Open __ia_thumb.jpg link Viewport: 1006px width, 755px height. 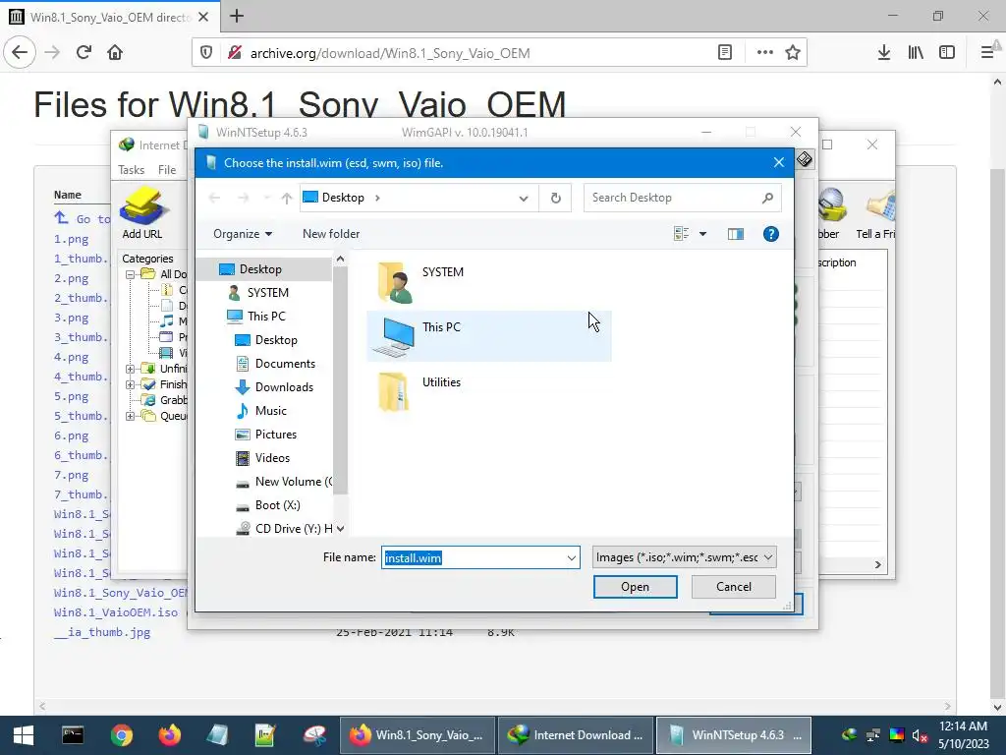coord(102,632)
